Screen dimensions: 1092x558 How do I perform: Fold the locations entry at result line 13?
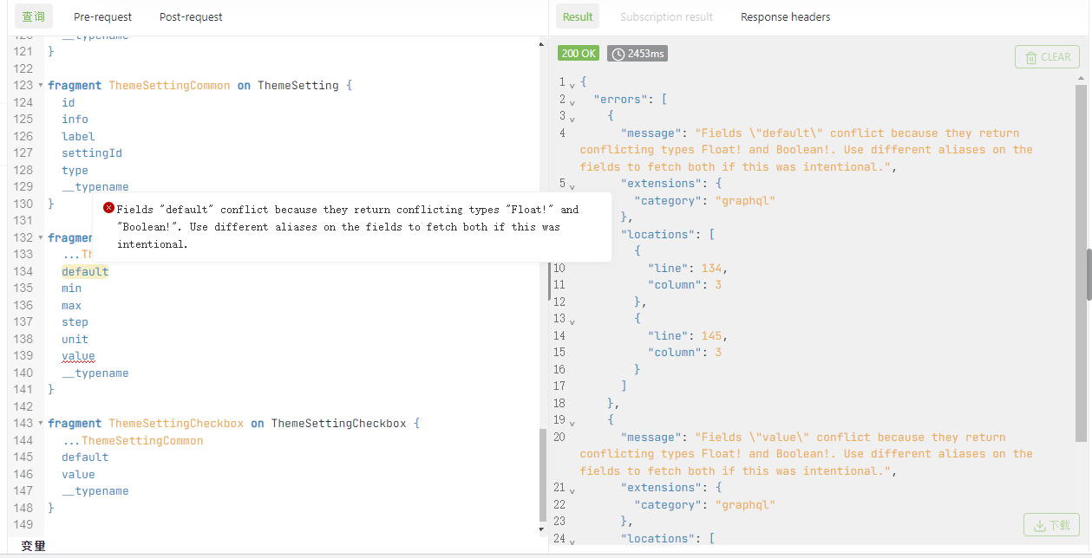(572, 320)
